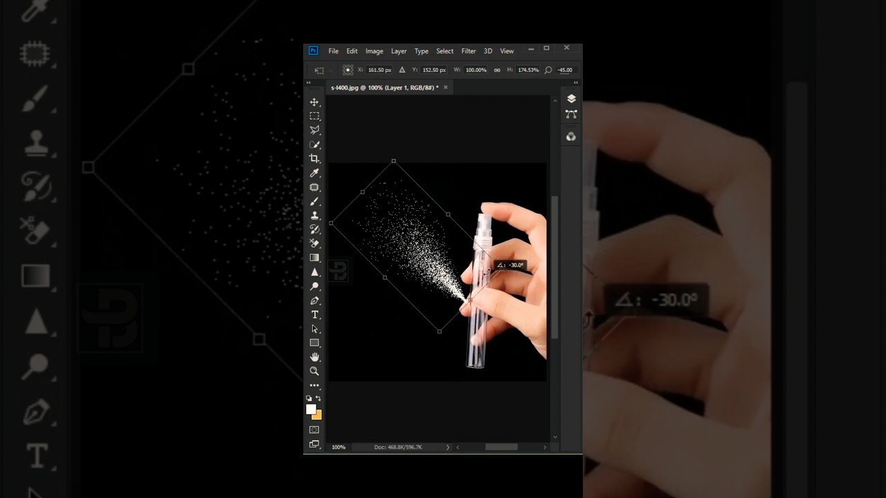The width and height of the screenshot is (886, 498).
Task: Open the Layers panel icon
Action: [x=571, y=99]
